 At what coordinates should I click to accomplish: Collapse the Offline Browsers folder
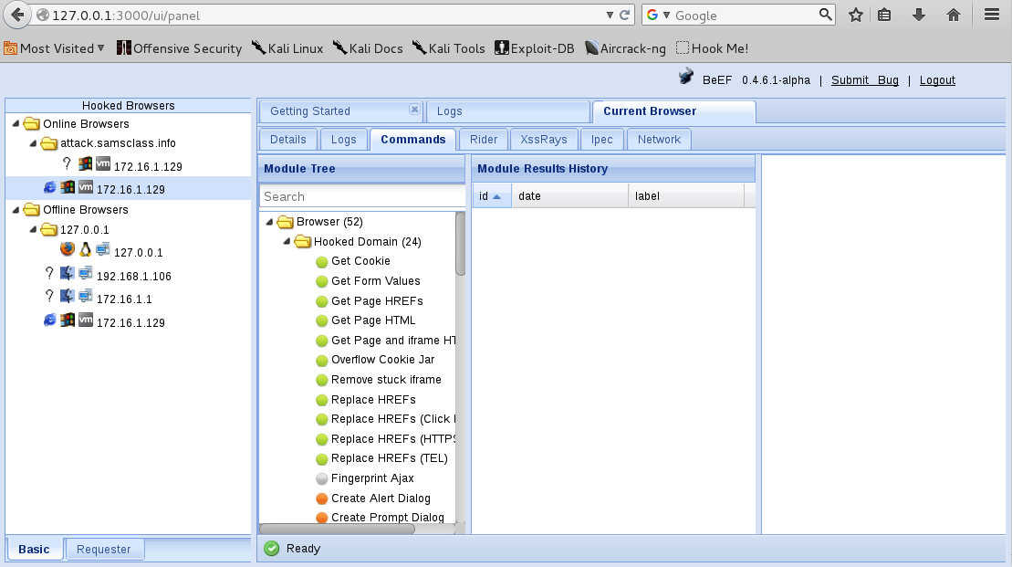click(16, 209)
